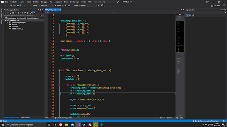The width and height of the screenshot is (227, 127).
Task: Open the Extras menu
Action: point(66,2)
